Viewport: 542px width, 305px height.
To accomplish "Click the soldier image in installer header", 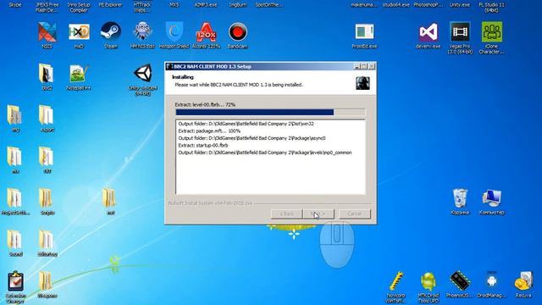I will point(362,83).
